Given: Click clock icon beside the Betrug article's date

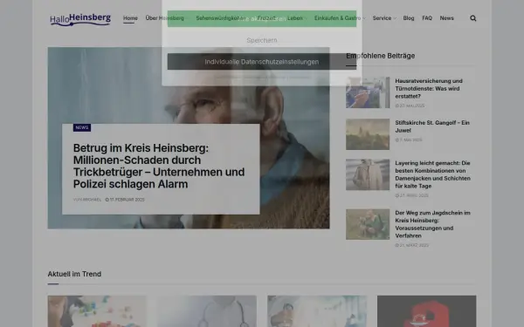Looking at the screenshot, I should [x=107, y=200].
